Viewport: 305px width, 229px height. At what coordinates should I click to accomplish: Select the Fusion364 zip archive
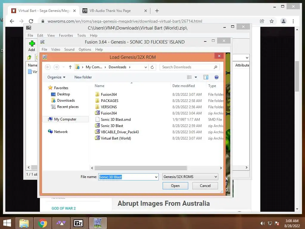[109, 113]
